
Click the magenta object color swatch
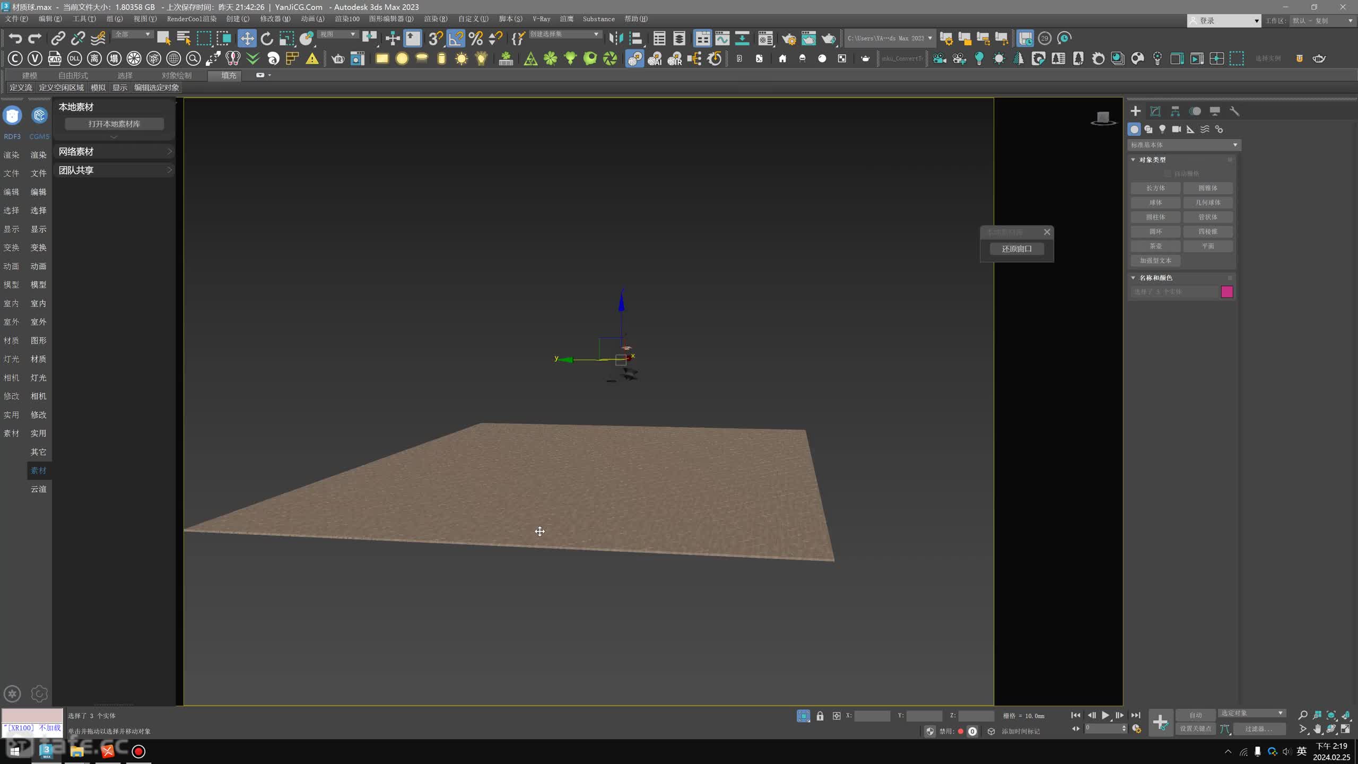pyautogui.click(x=1227, y=292)
